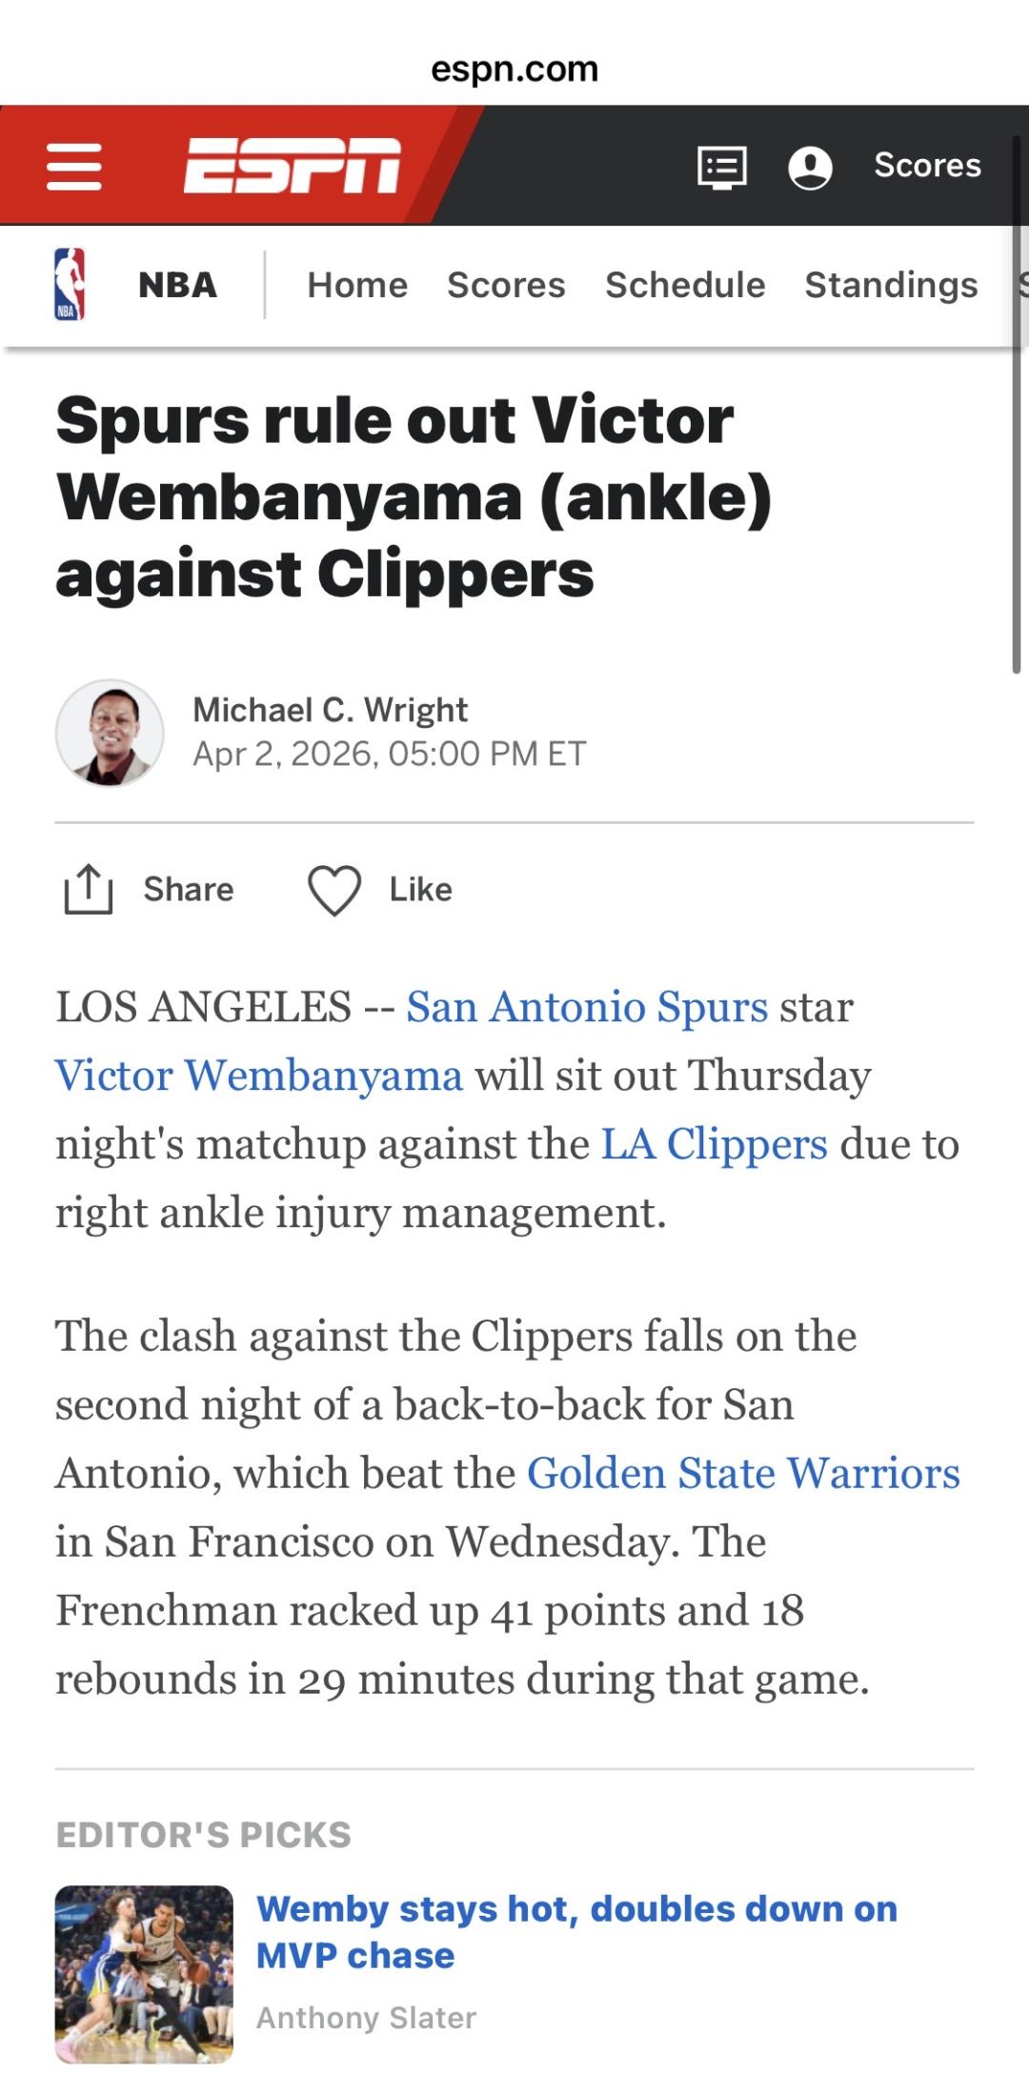Open the Golden State Warriors link

click(743, 1473)
